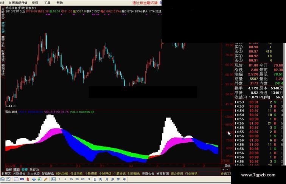Select the 30-minute period button
Image resolution: width=286 pixels, height=184 pixels.
click(77, 179)
